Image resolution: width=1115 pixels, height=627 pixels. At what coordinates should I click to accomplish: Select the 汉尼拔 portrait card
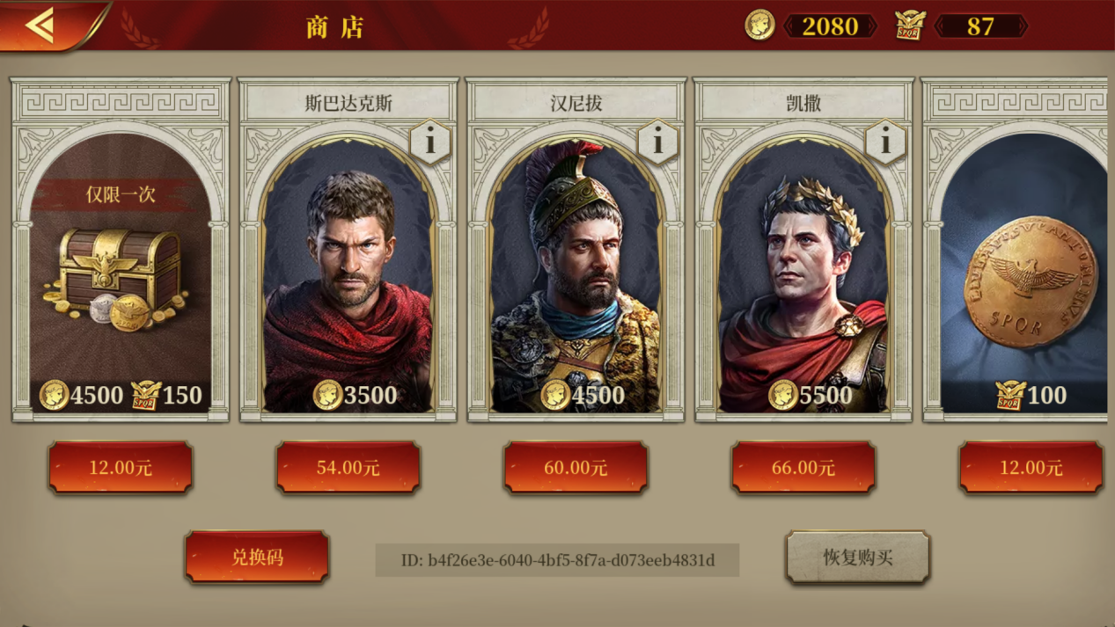(576, 250)
